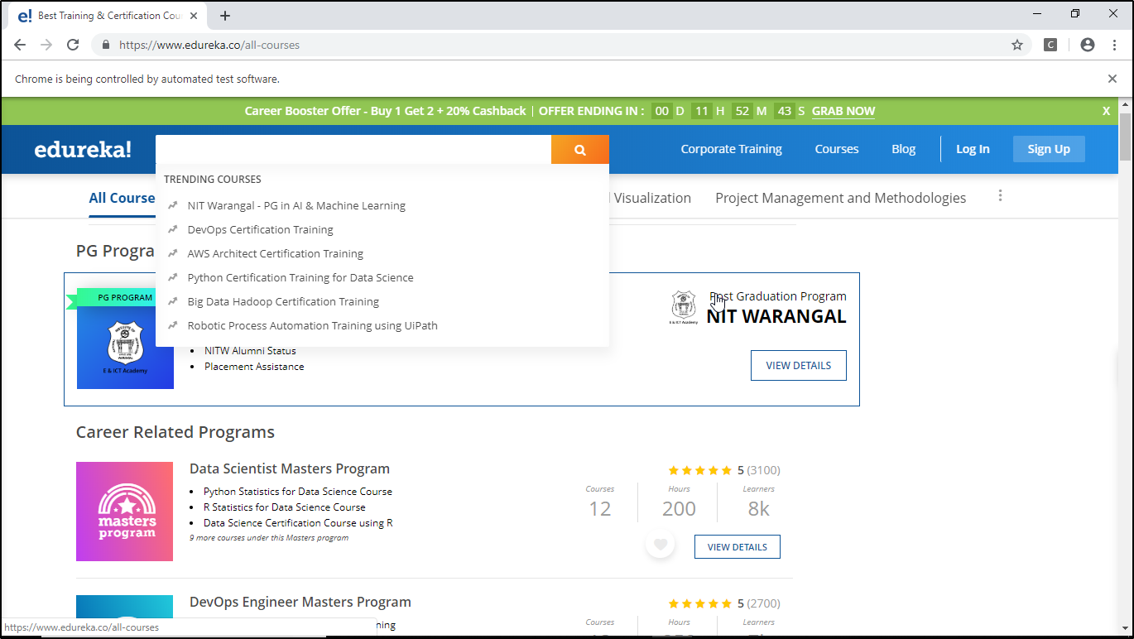
Task: Click the edureka! logo
Action: [83, 150]
